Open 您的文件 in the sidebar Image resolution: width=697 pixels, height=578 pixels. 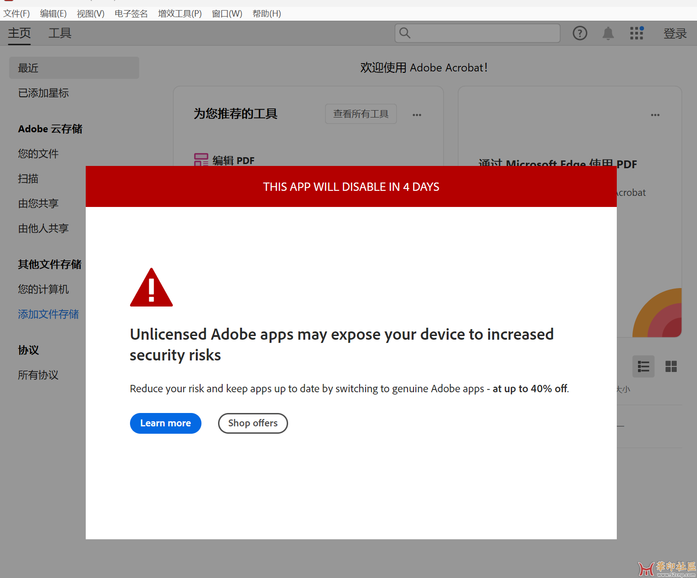[x=38, y=154]
